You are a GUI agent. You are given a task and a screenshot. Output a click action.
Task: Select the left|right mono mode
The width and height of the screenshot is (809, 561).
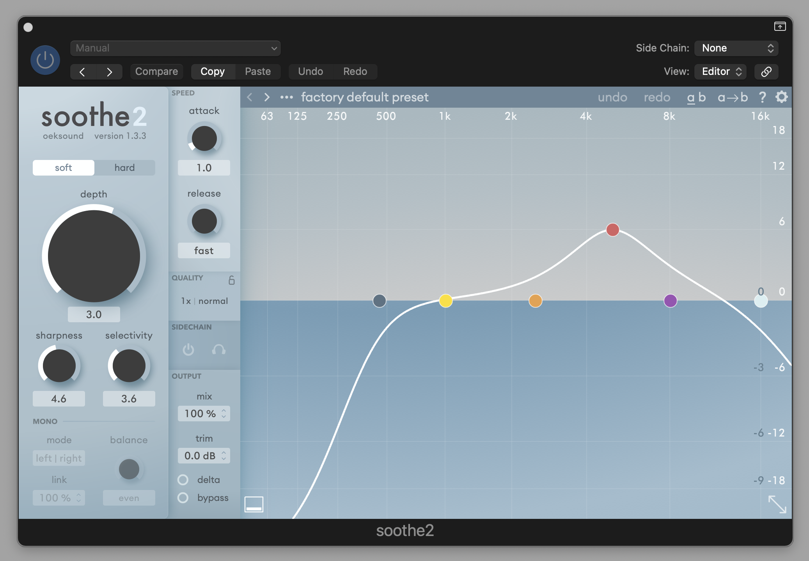pos(59,458)
